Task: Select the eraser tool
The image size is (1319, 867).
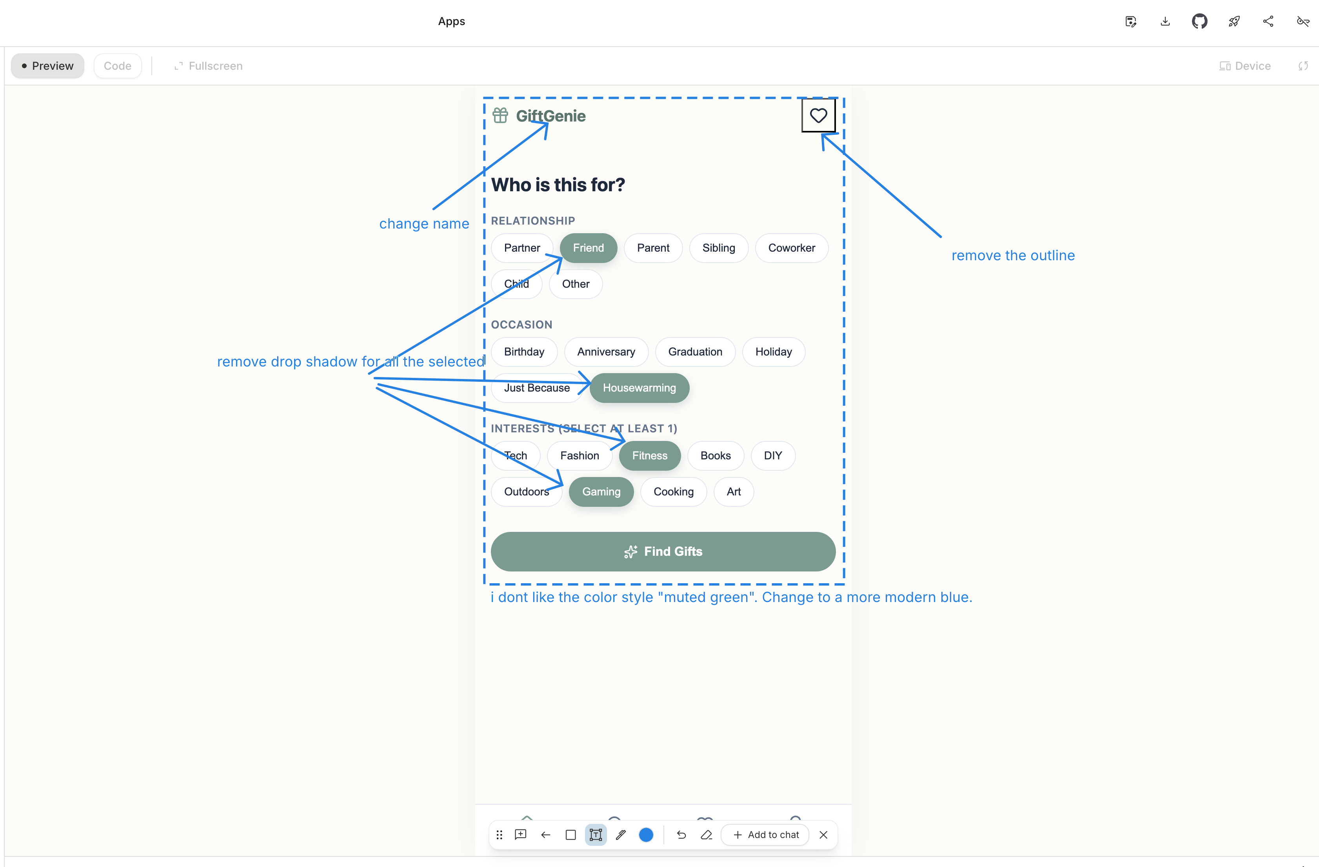Action: 706,835
